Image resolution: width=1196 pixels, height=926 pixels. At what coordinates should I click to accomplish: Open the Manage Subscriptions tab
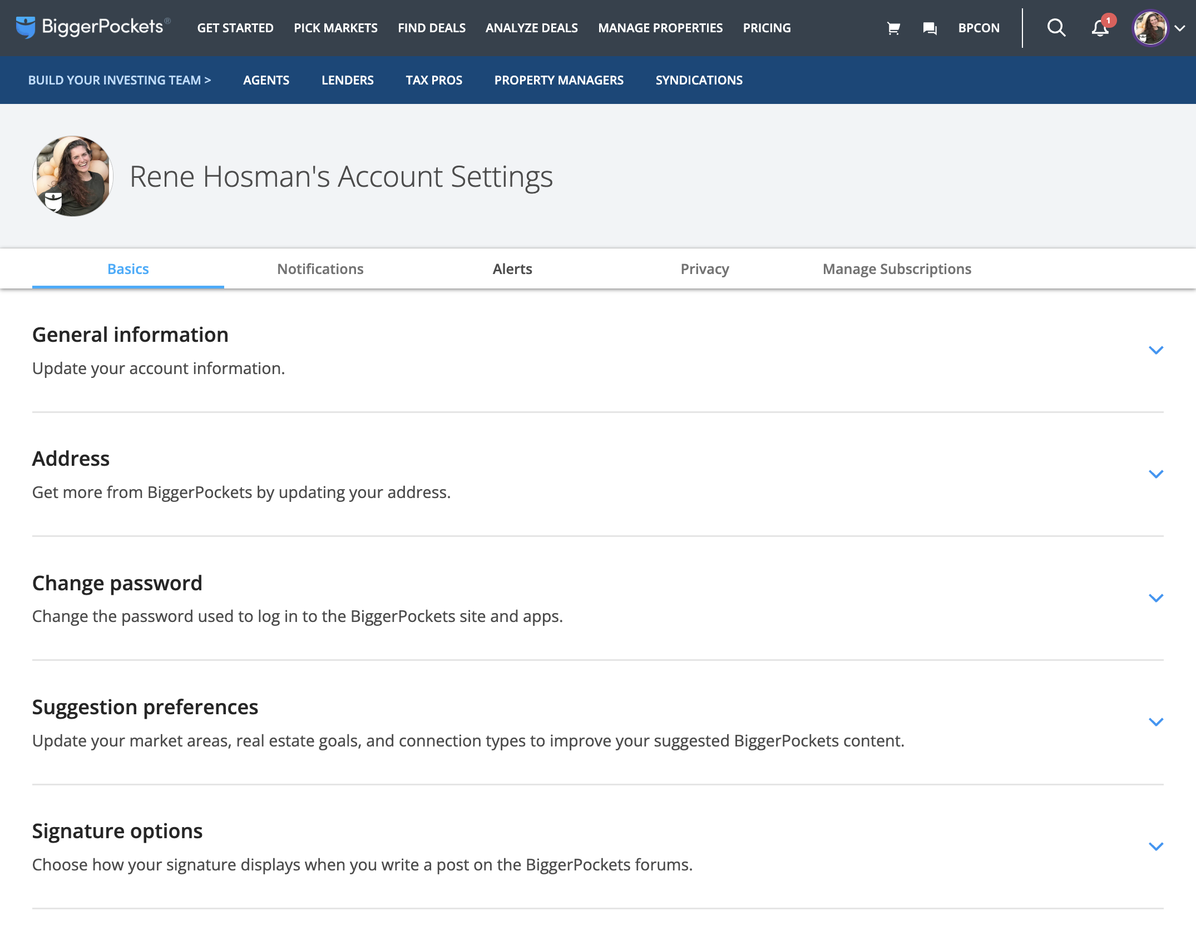tap(897, 269)
